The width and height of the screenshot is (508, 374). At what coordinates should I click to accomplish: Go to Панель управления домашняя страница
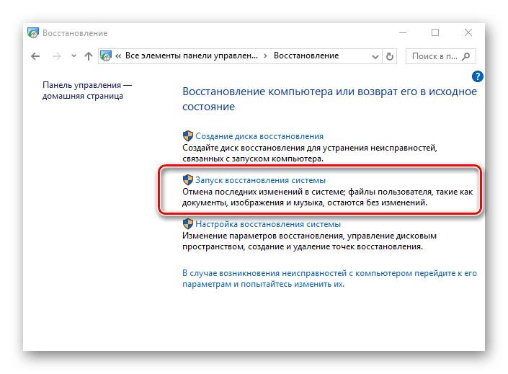(86, 90)
